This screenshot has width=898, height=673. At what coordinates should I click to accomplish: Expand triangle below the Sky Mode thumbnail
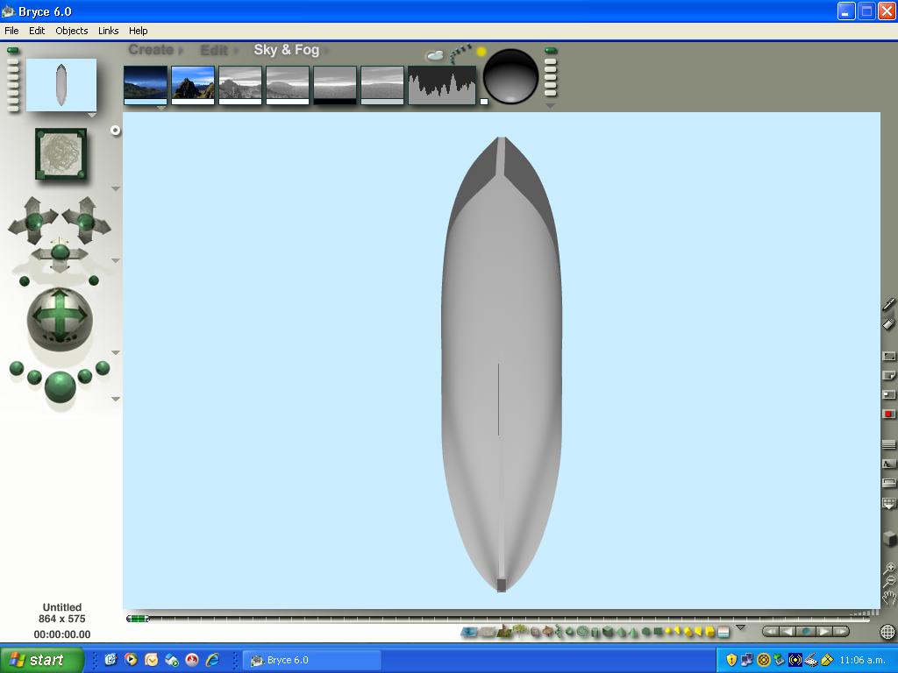[x=161, y=108]
